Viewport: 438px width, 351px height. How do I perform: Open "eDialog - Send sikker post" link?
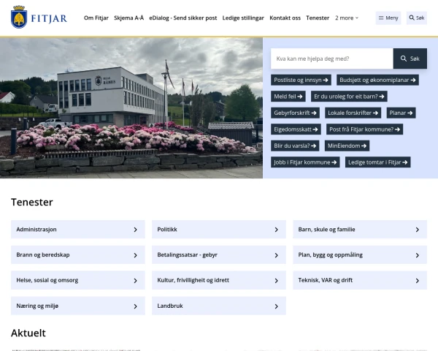183,18
